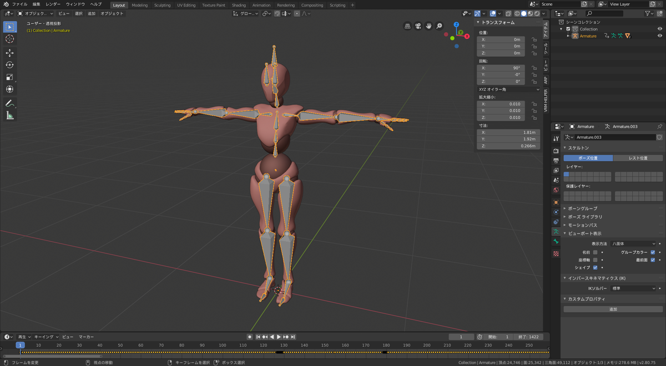Open the 追加 menu in viewport header

pyautogui.click(x=92, y=13)
